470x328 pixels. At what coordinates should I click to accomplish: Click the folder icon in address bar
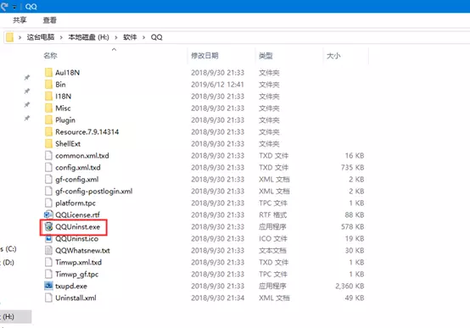pos(10,37)
